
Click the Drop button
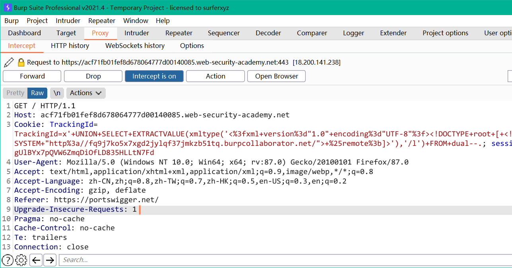click(93, 76)
